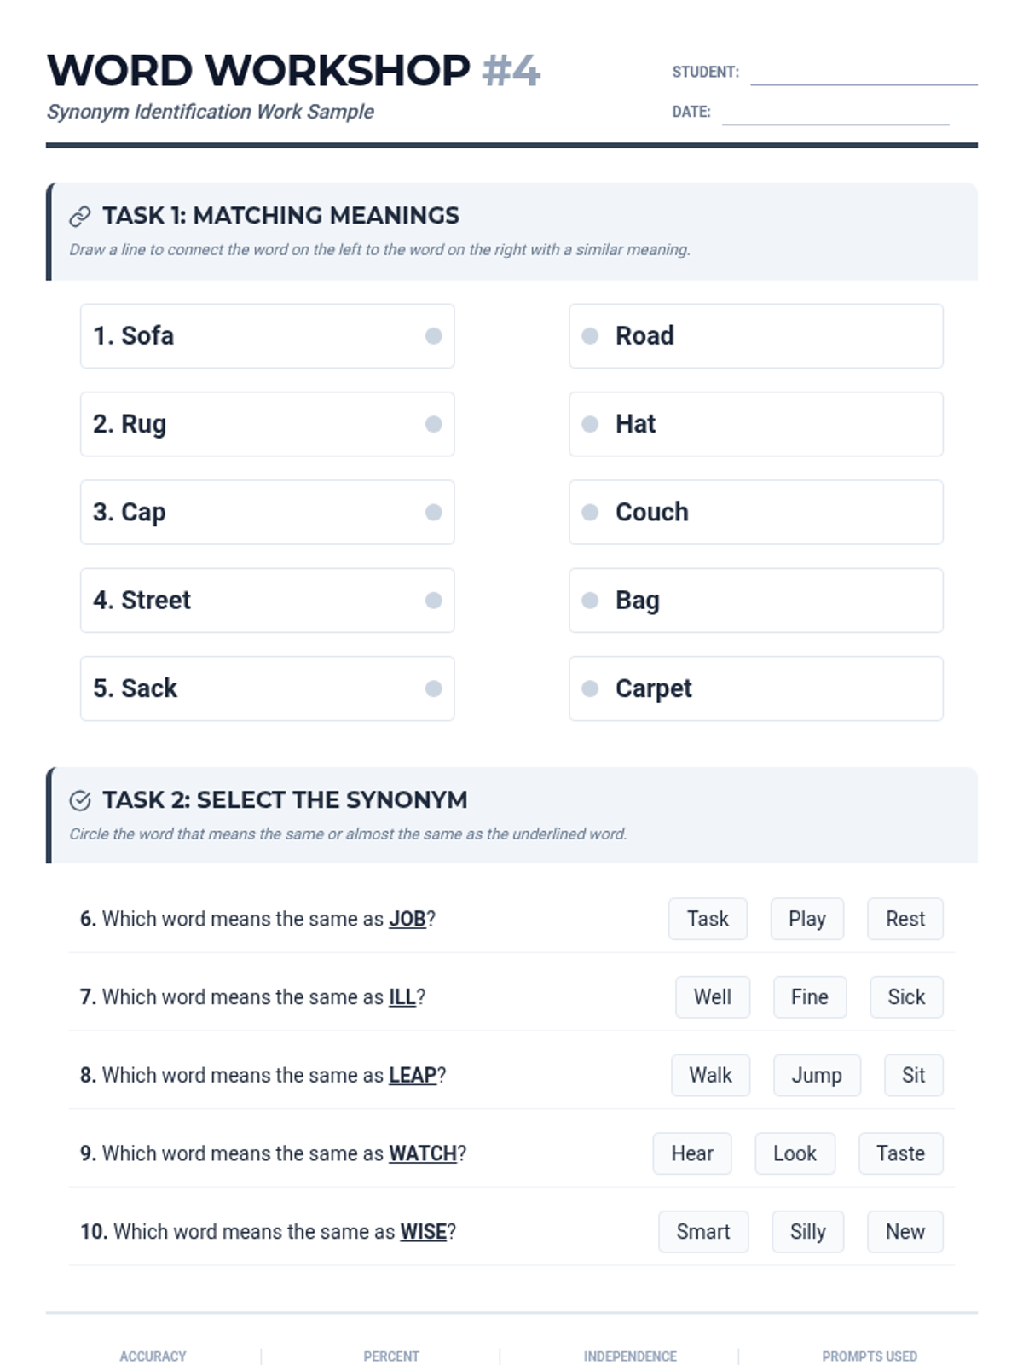Screen dimensions: 1023x1365
Task: Select the dot beside the word Road
Action: tap(590, 336)
